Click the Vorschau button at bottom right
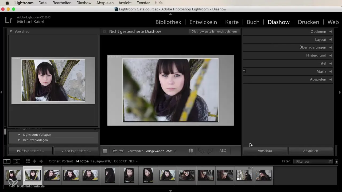The height and width of the screenshot is (192, 342). click(x=265, y=151)
